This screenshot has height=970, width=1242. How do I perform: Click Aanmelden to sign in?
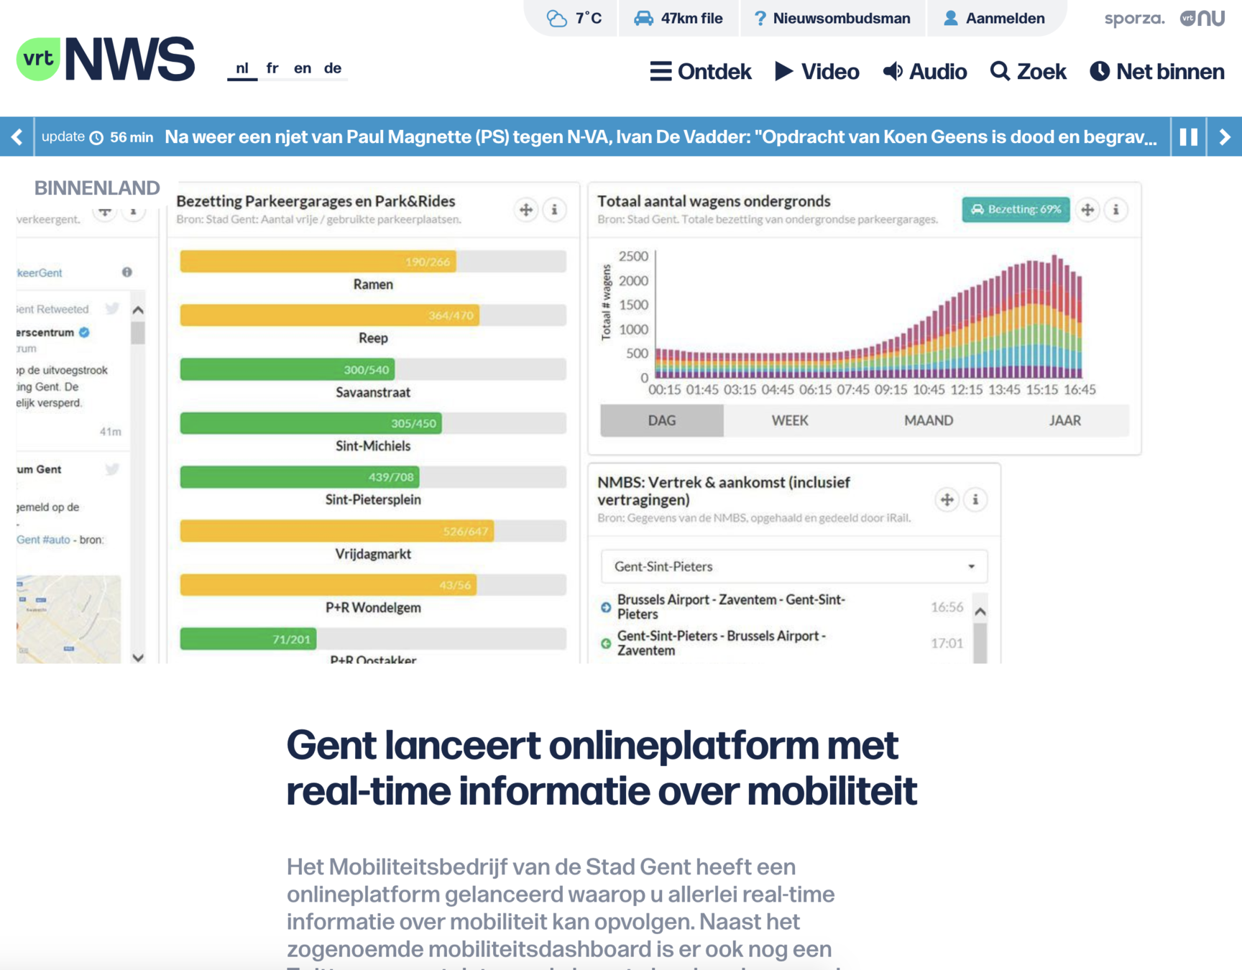tap(994, 18)
